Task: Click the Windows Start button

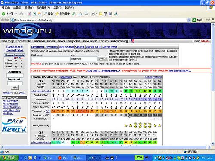Action: coord(9,158)
